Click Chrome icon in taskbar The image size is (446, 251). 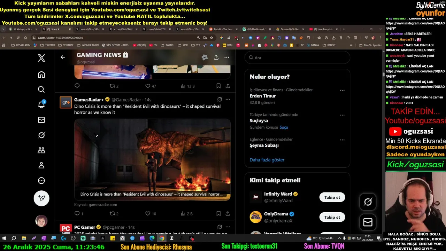(162, 238)
